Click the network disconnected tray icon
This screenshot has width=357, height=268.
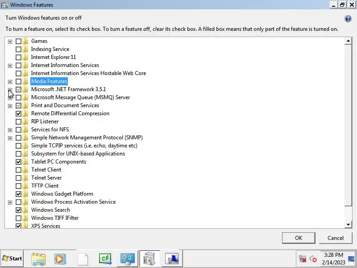303,259
